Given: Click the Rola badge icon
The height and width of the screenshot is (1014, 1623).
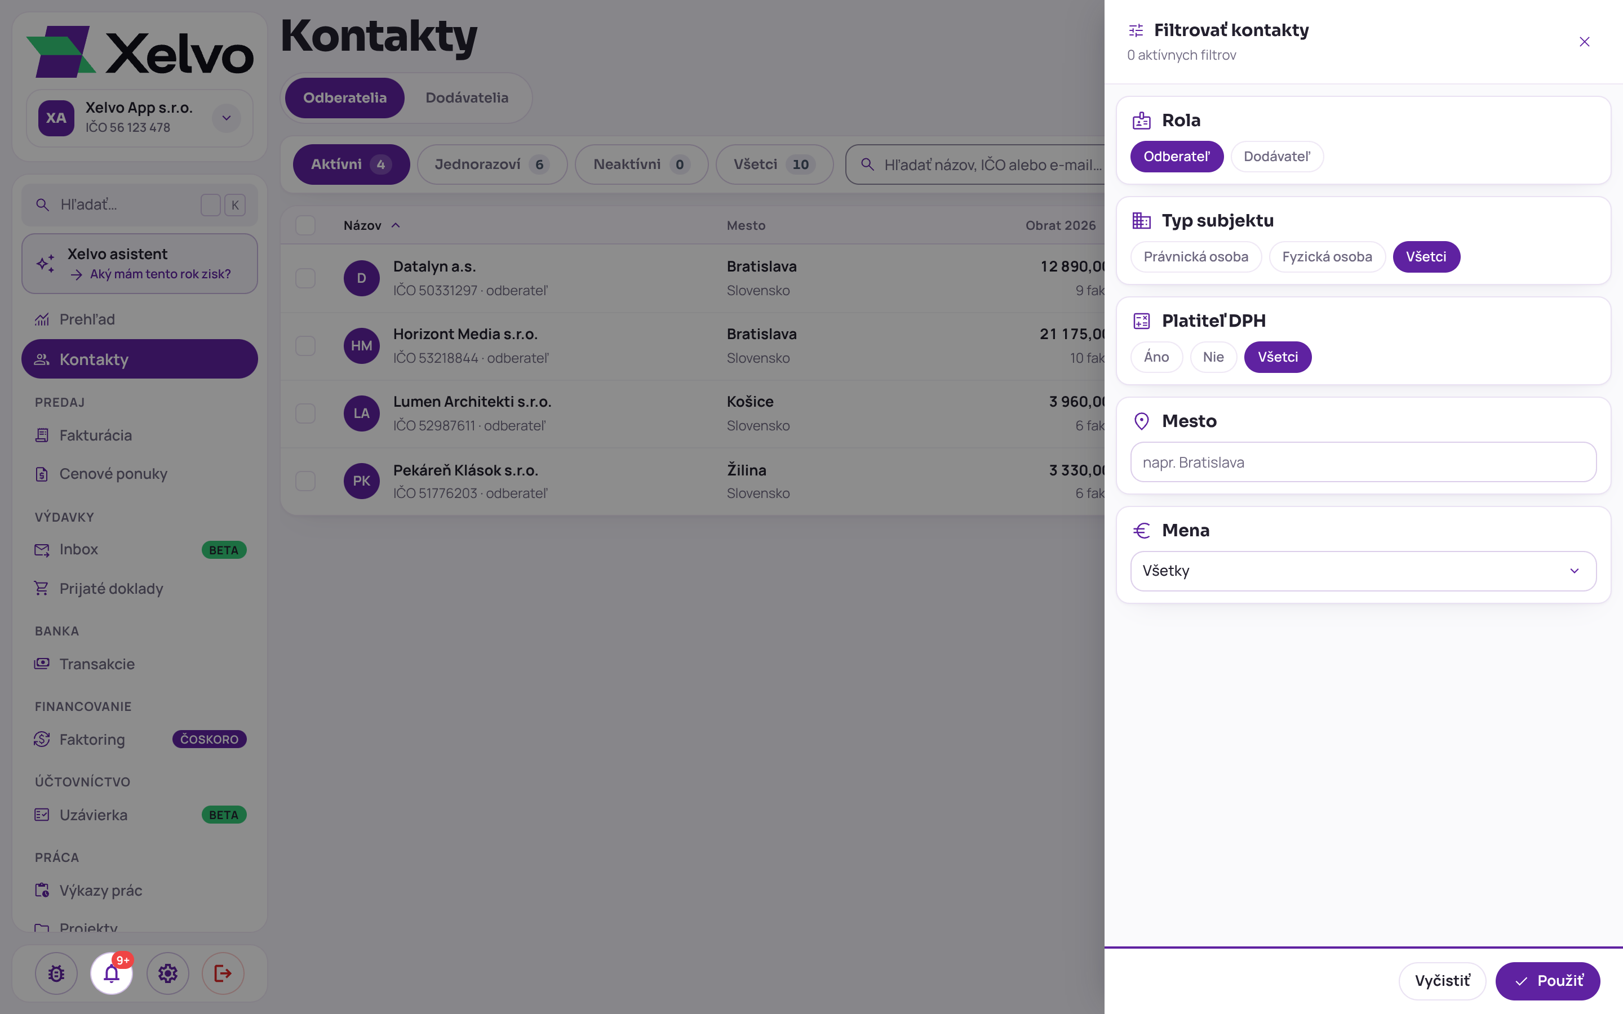Looking at the screenshot, I should (x=1141, y=121).
